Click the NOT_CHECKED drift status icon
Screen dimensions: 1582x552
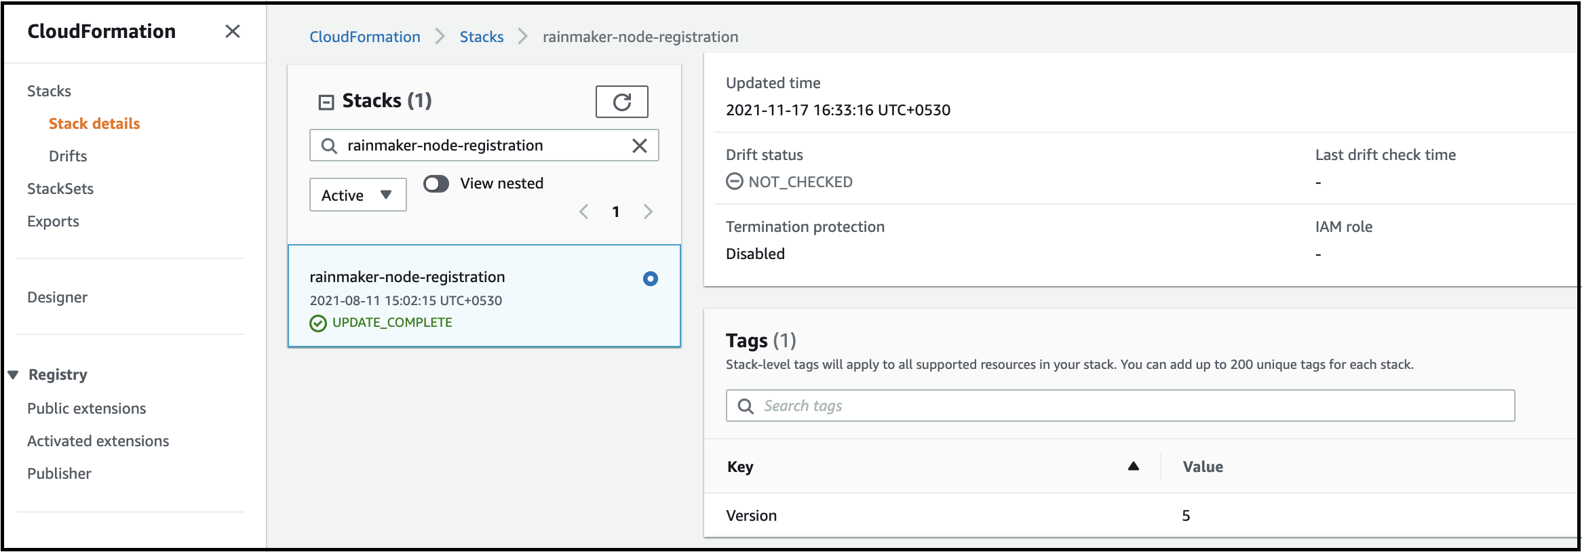tap(734, 181)
